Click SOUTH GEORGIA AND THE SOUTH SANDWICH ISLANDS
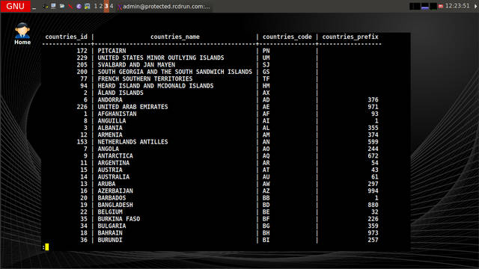This screenshot has height=269, width=479. [175, 72]
